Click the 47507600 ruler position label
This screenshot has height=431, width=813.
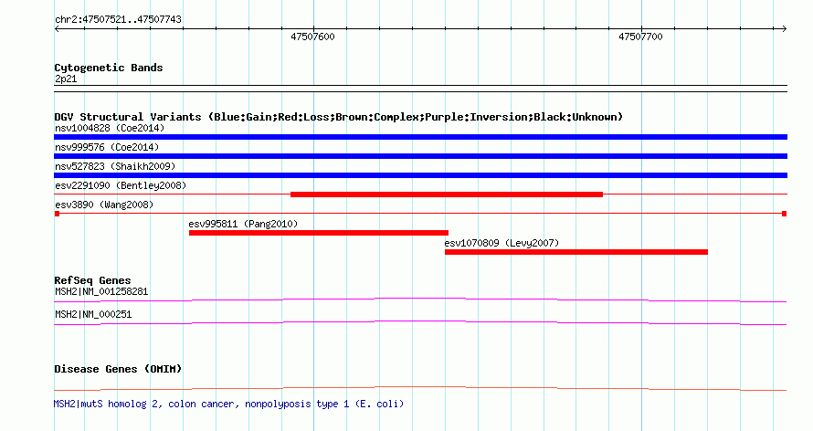click(x=312, y=37)
